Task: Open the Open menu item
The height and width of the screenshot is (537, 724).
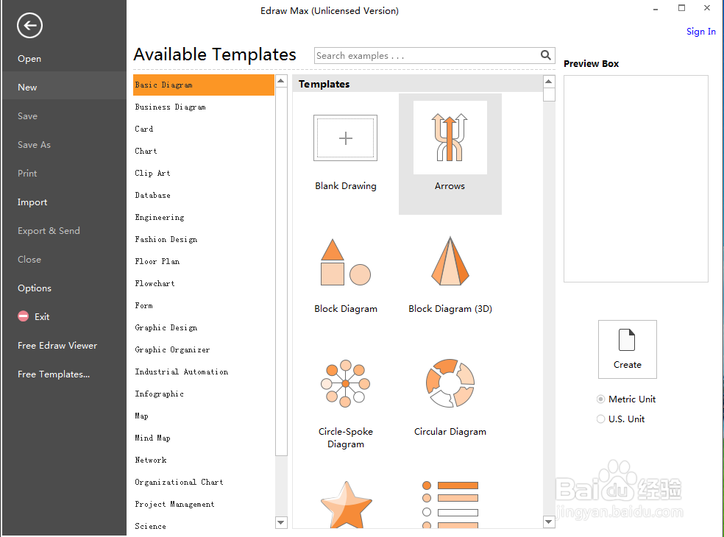Action: [29, 59]
